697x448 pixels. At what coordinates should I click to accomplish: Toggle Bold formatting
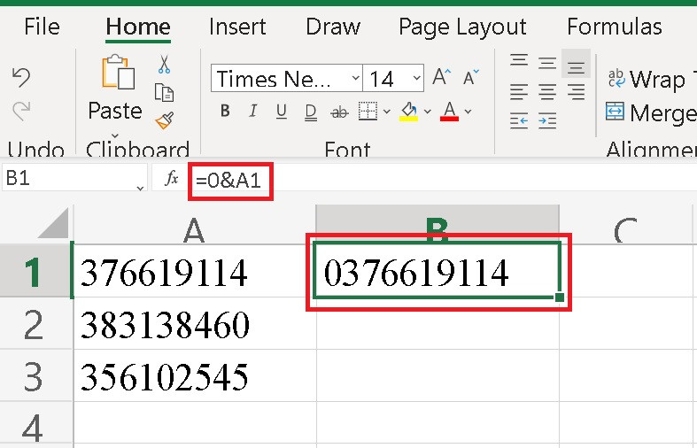pos(225,112)
